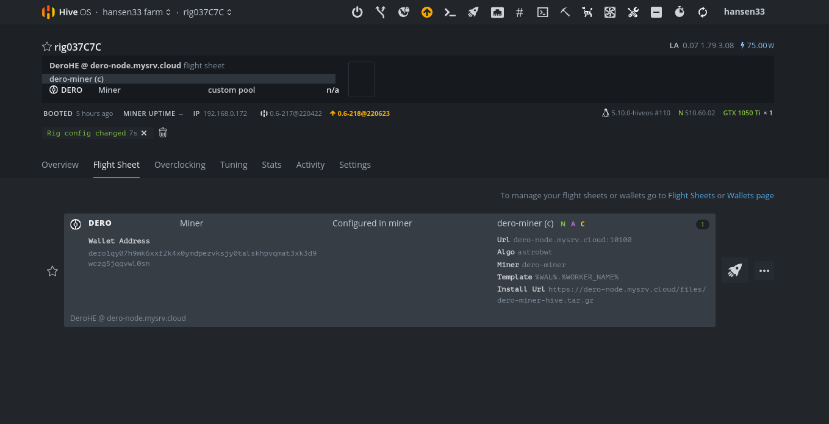Star the DeroHE flight sheet

(x=52, y=271)
